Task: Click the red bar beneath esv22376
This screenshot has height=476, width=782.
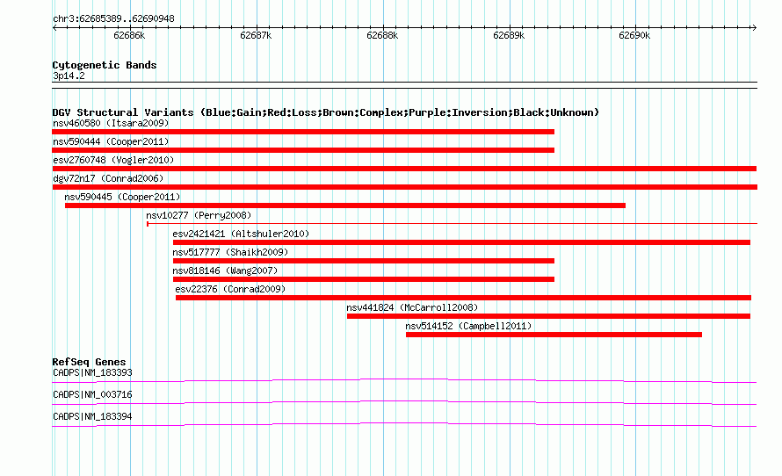Action: click(x=463, y=298)
